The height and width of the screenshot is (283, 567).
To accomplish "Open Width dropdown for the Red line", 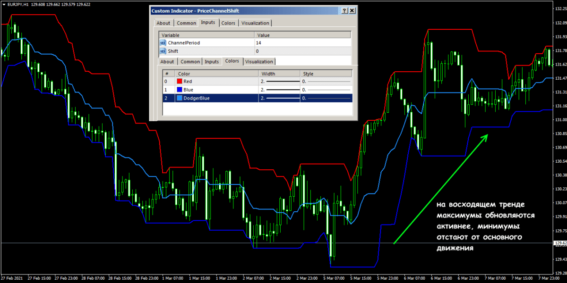I will point(280,82).
